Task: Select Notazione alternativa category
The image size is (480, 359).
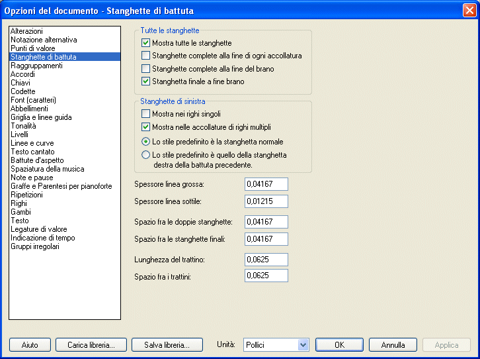Action: click(x=65, y=40)
